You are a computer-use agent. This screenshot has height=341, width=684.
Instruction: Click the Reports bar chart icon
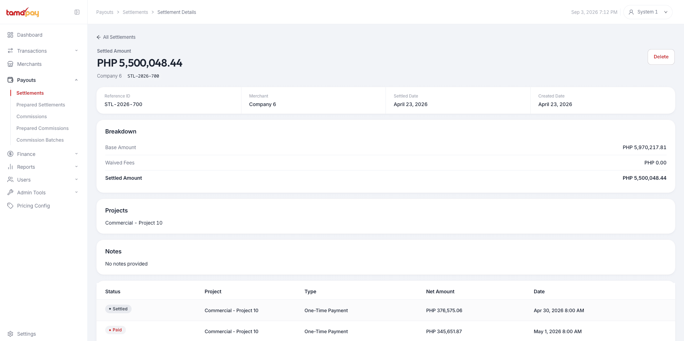click(10, 167)
